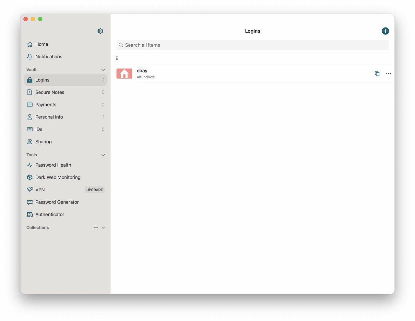Close the window with red button
This screenshot has height=321, width=415.
[26, 19]
